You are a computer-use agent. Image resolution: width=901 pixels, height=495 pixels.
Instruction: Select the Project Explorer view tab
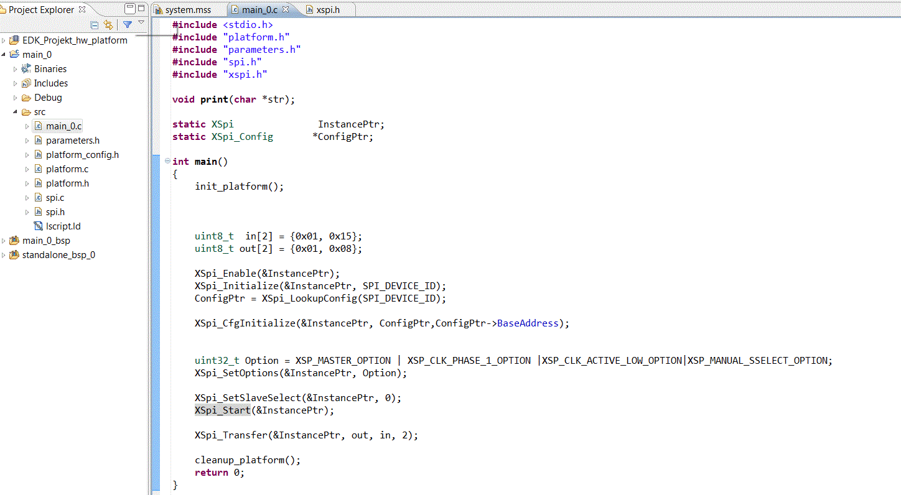point(41,9)
